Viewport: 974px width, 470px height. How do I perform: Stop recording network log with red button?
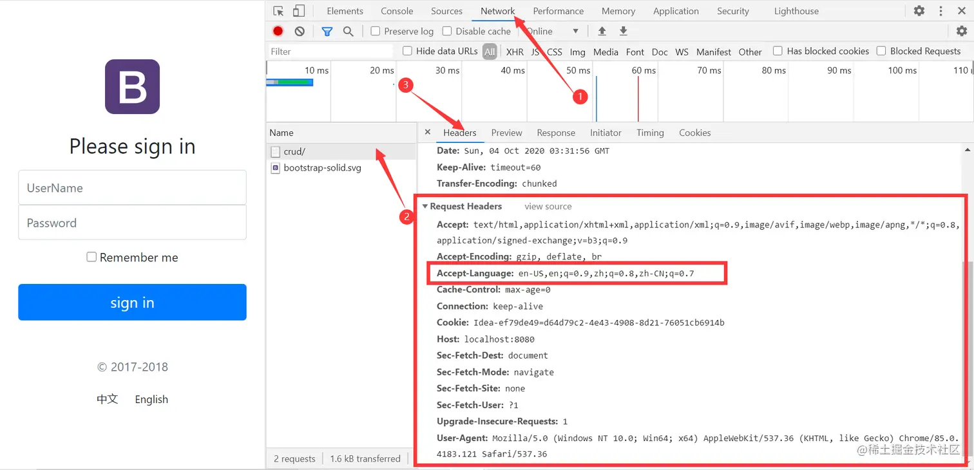278,31
